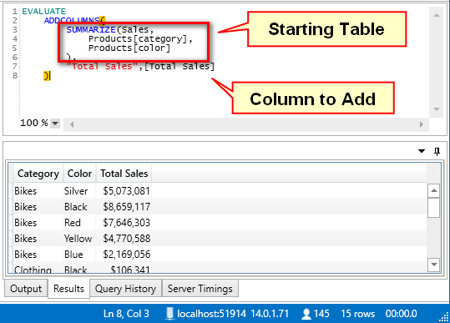Click the user SPID icon in status bar

tap(306, 314)
